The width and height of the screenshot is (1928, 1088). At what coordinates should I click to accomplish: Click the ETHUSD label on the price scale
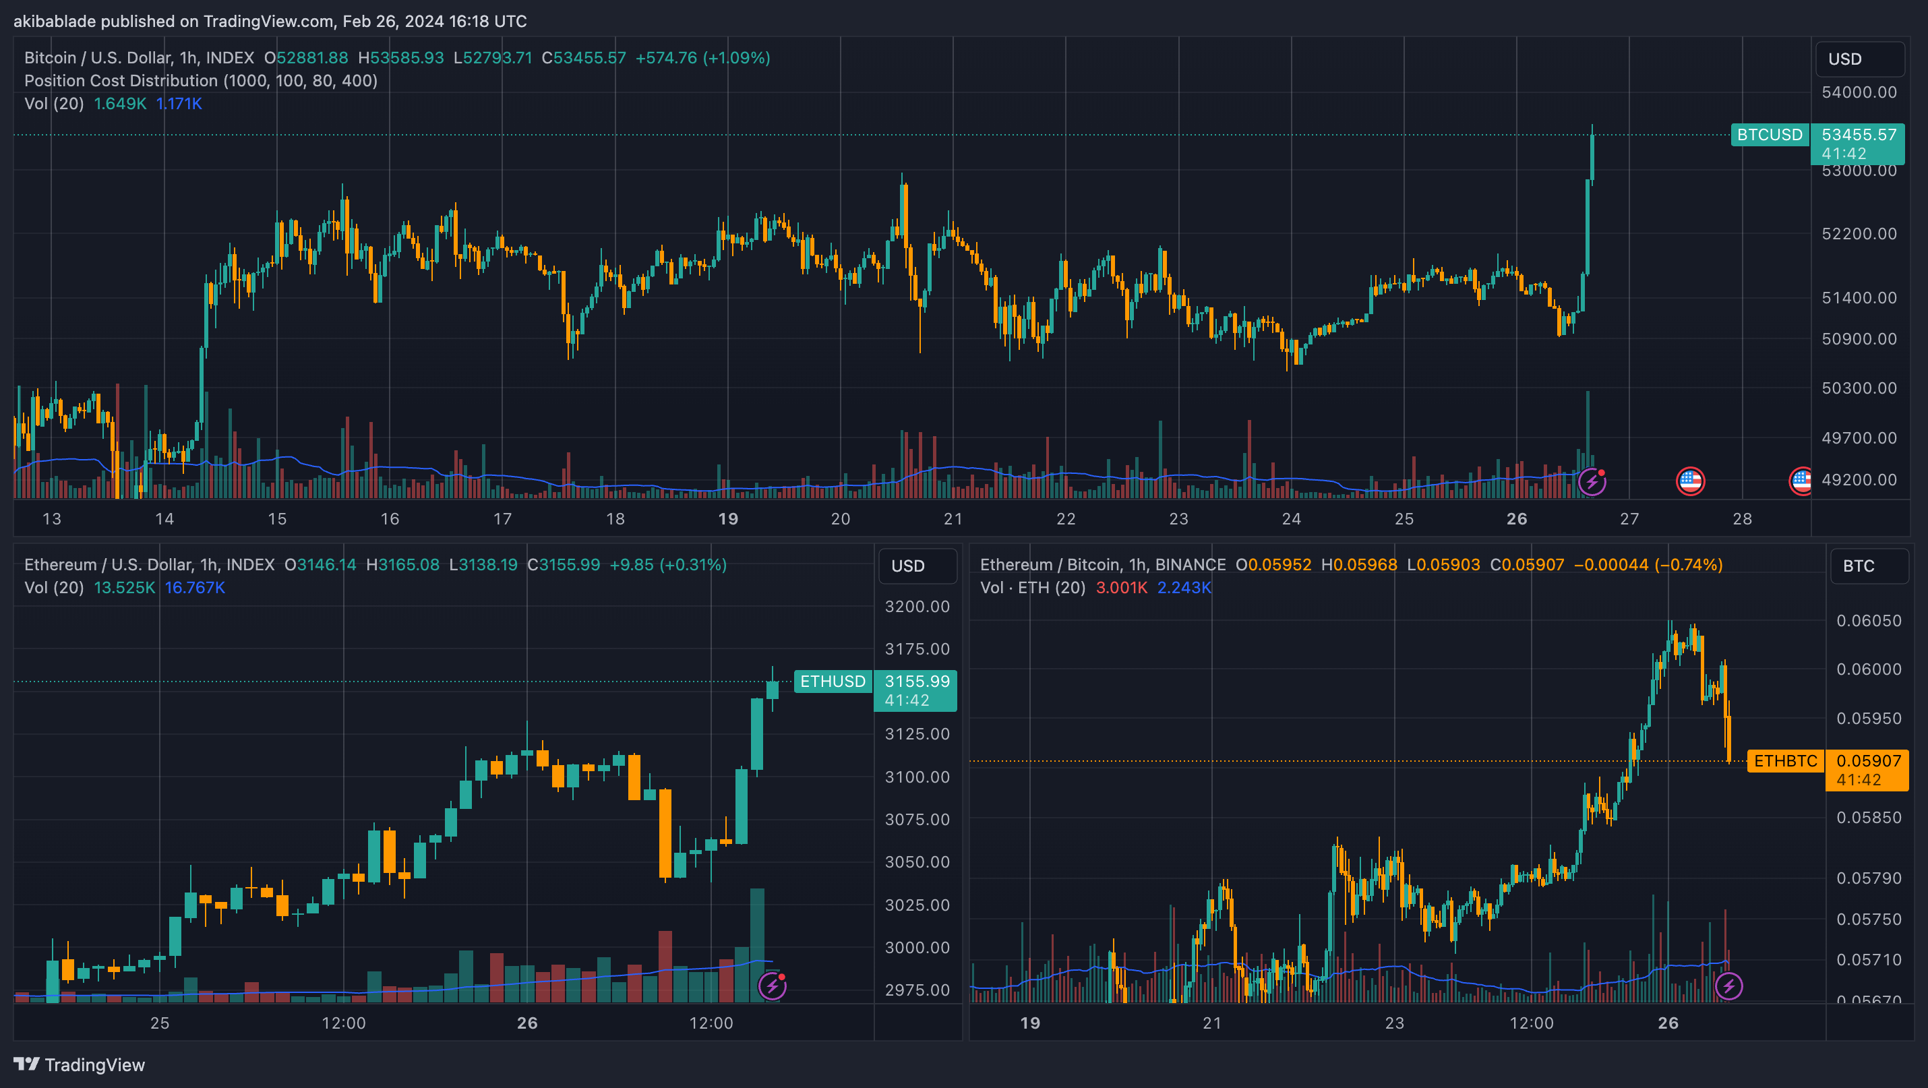(833, 682)
